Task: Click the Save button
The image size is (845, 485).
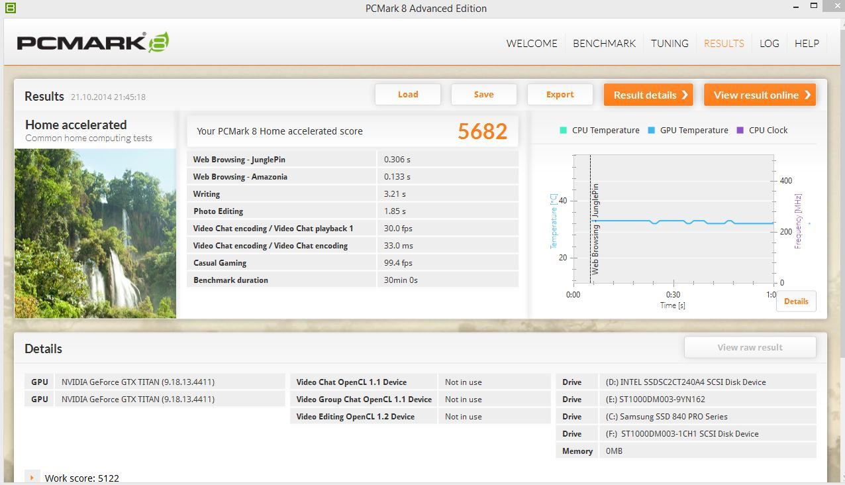Action: (484, 94)
